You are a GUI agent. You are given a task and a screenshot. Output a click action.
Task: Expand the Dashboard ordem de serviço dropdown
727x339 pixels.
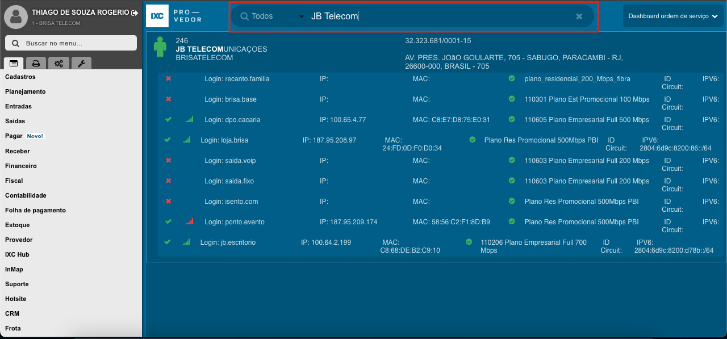(672, 16)
